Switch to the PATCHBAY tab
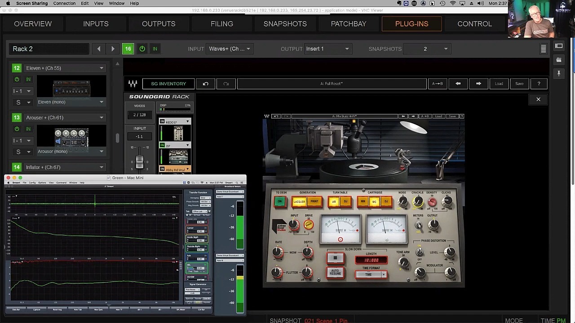 tap(349, 24)
